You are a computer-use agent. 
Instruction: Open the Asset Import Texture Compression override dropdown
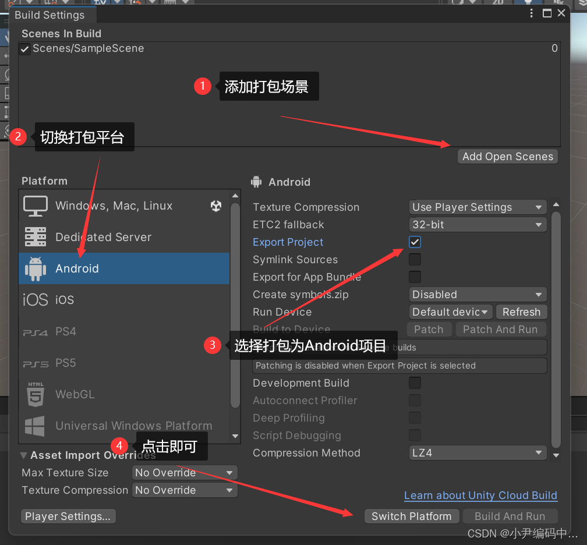[x=185, y=490]
